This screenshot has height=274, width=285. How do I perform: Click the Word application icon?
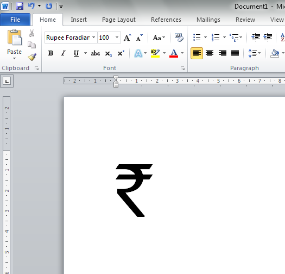pyautogui.click(x=5, y=6)
